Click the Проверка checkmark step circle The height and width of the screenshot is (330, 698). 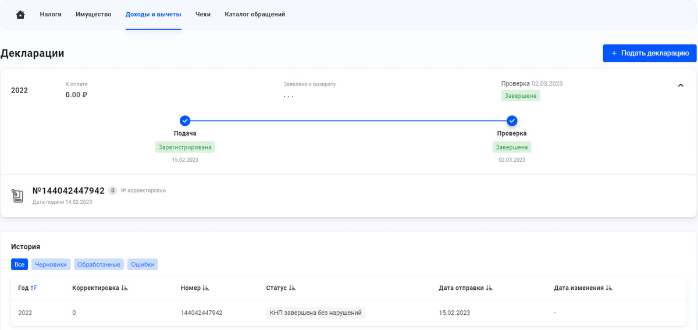pos(512,121)
